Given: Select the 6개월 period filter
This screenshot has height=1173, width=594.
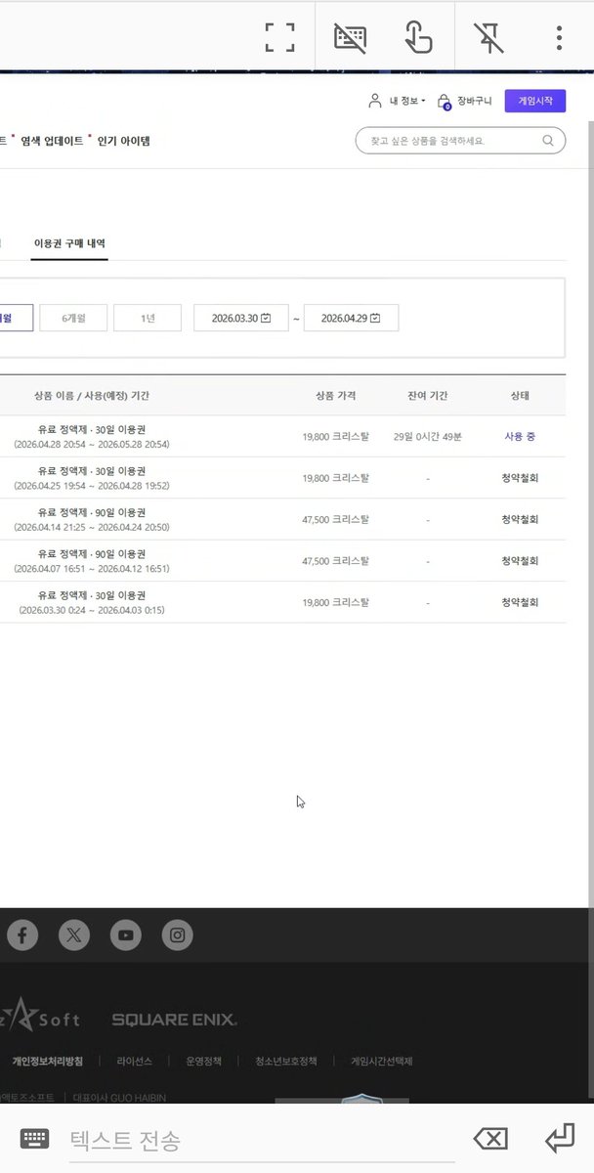Looking at the screenshot, I should pyautogui.click(x=73, y=318).
